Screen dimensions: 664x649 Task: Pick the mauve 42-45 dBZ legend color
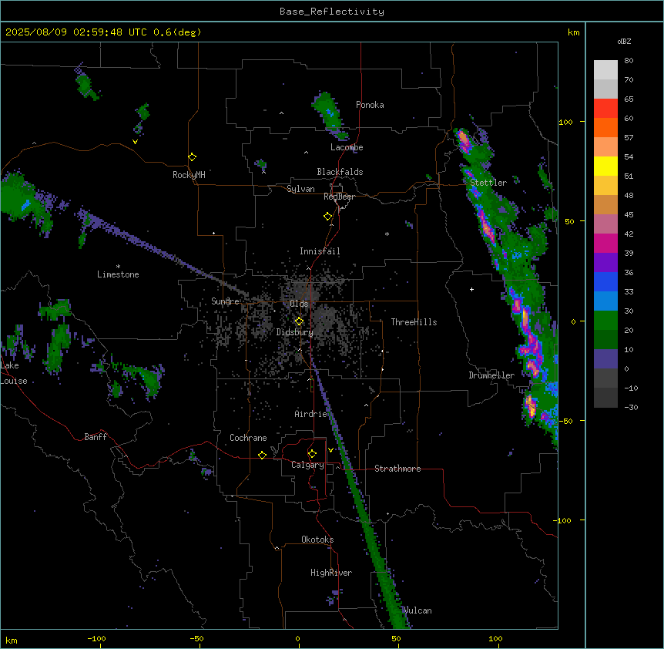click(x=605, y=224)
